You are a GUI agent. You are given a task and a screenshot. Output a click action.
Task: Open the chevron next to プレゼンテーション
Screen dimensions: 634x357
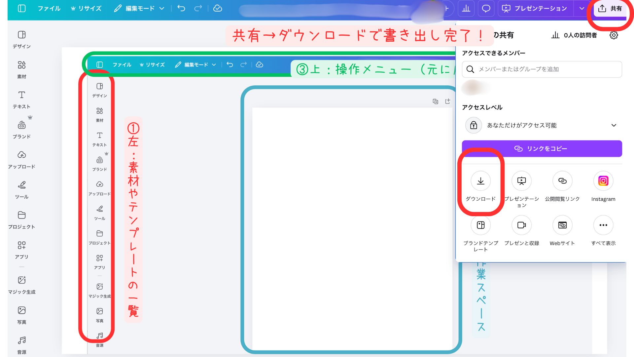tap(582, 9)
